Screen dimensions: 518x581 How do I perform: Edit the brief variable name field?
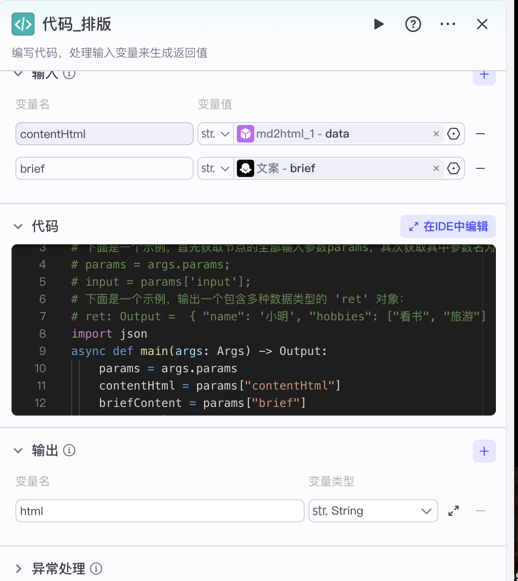point(104,168)
